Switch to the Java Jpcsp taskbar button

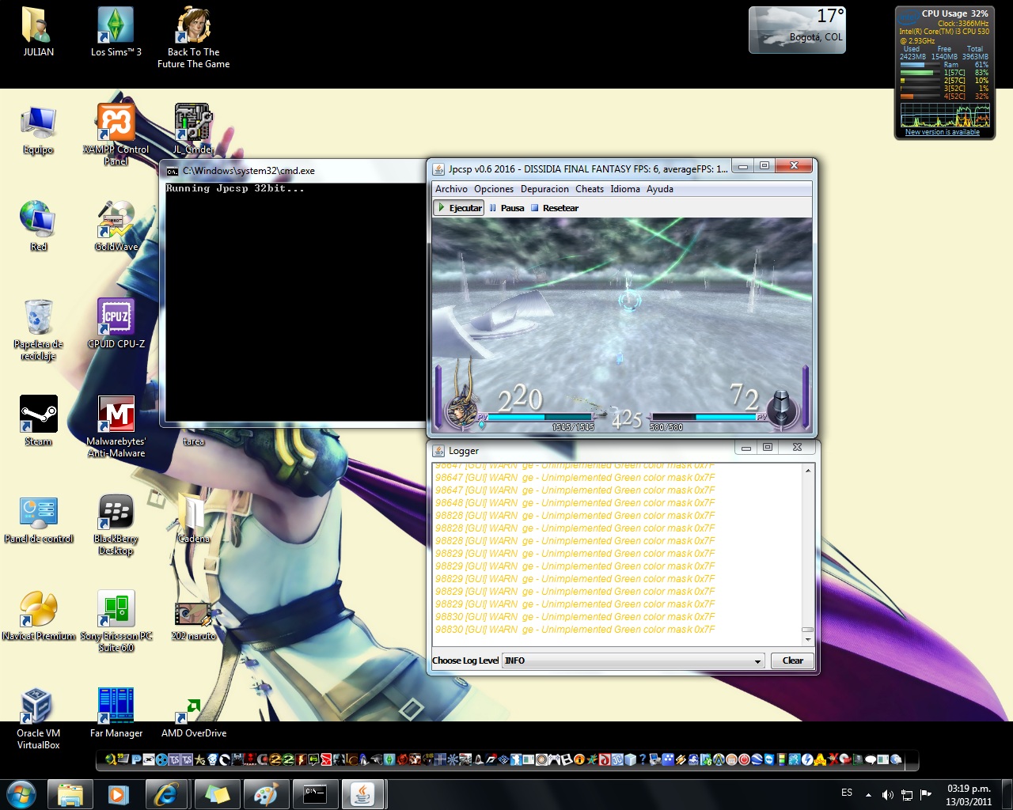coord(363,794)
